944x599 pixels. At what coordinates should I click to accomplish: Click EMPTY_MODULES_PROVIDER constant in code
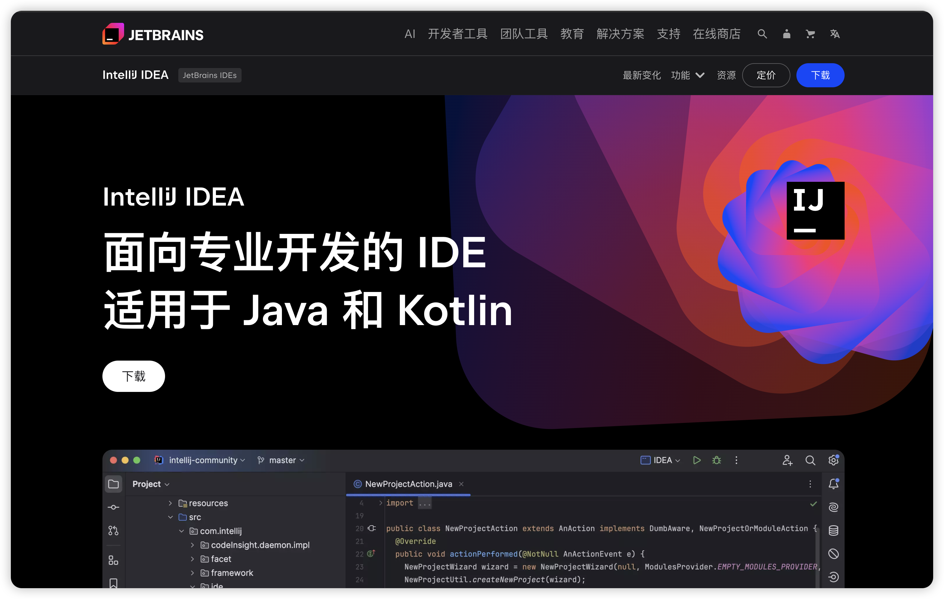coord(767,566)
